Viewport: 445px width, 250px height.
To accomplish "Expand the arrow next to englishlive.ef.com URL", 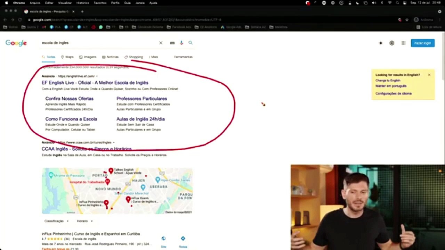I will point(97,76).
